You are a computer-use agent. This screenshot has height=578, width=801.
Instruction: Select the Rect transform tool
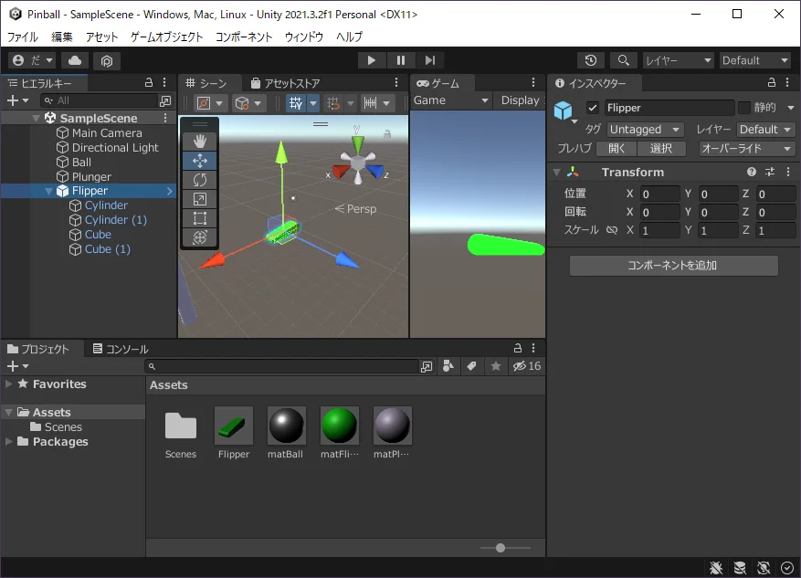[x=200, y=218]
